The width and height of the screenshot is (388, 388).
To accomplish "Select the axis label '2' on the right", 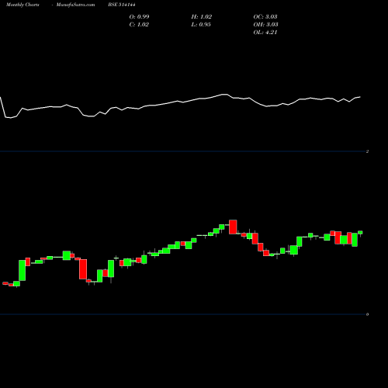I will pyautogui.click(x=367, y=151).
